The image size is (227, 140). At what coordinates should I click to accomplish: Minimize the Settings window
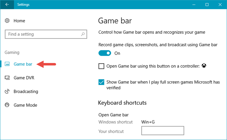[x=194, y=5]
